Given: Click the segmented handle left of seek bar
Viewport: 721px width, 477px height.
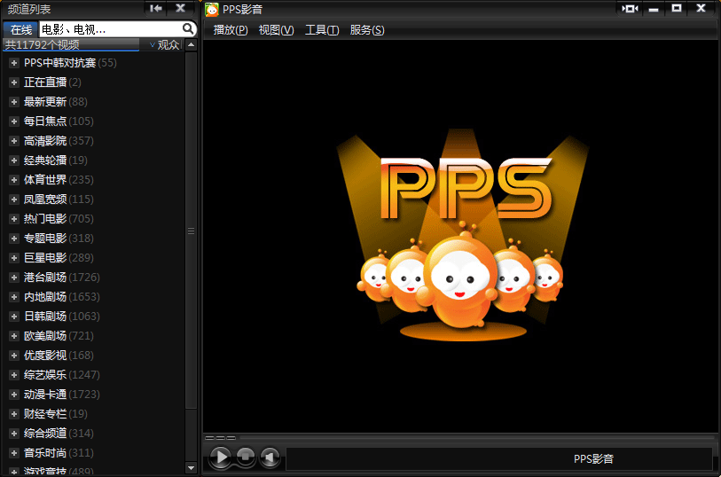Looking at the screenshot, I should point(220,438).
